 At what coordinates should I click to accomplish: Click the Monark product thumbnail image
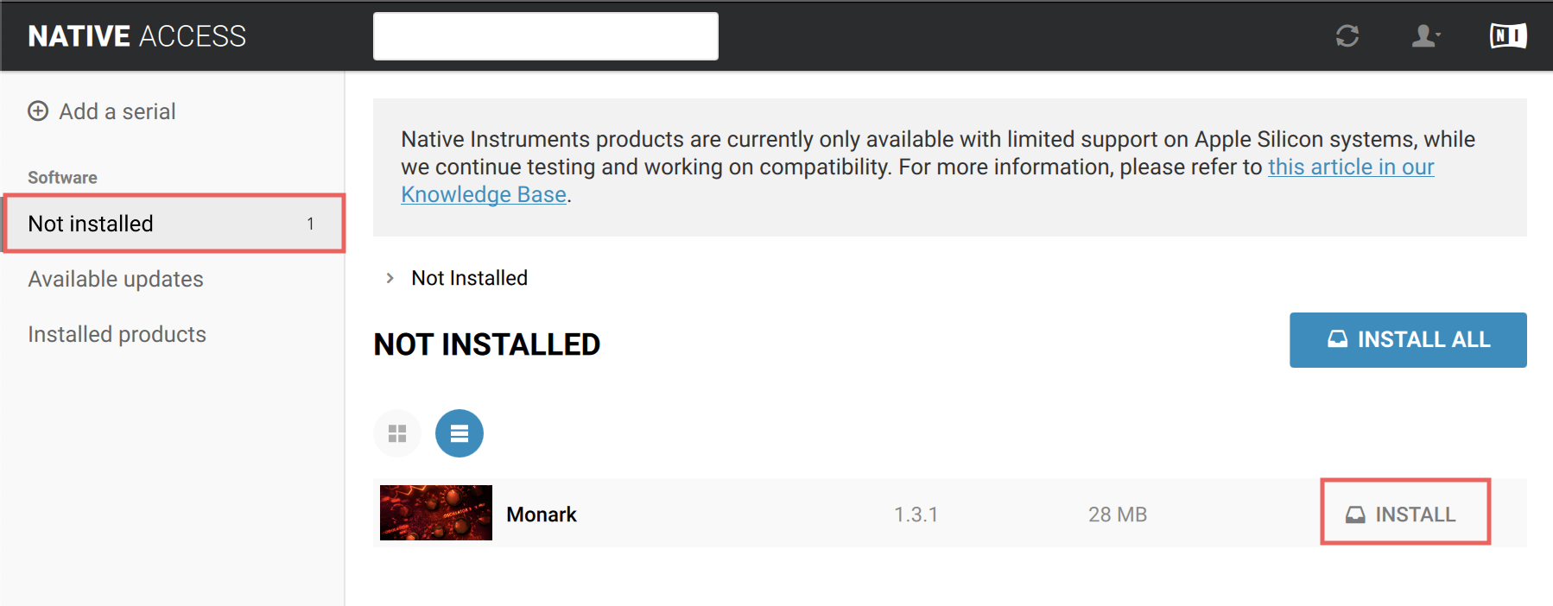click(x=434, y=513)
